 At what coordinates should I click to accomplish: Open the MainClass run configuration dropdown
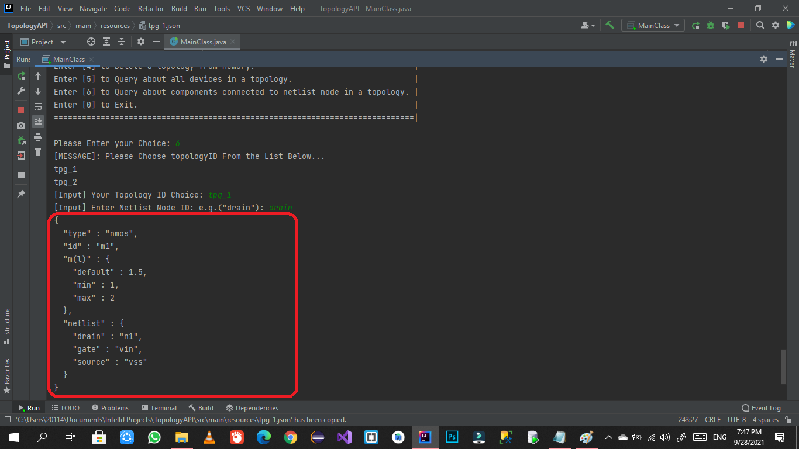(x=653, y=25)
